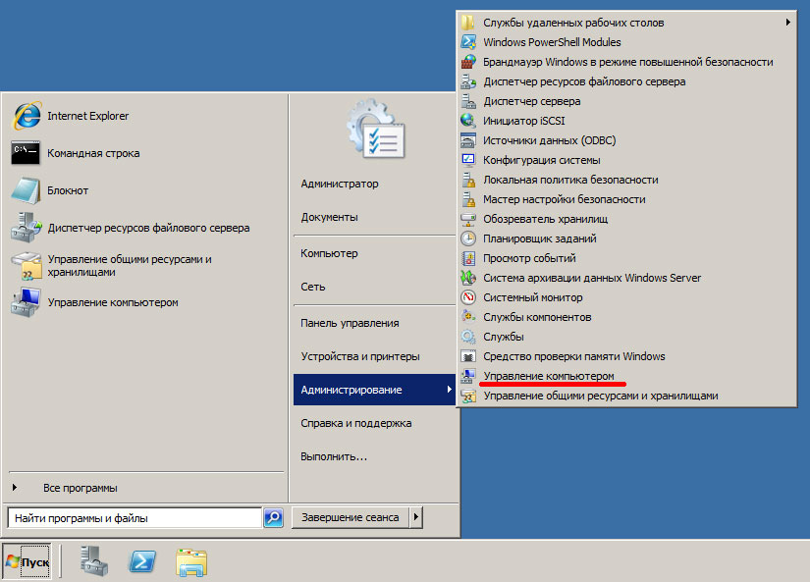This screenshot has height=582, width=810.
Task: Click the Инициатор iSCSI globe icon
Action: 468,121
